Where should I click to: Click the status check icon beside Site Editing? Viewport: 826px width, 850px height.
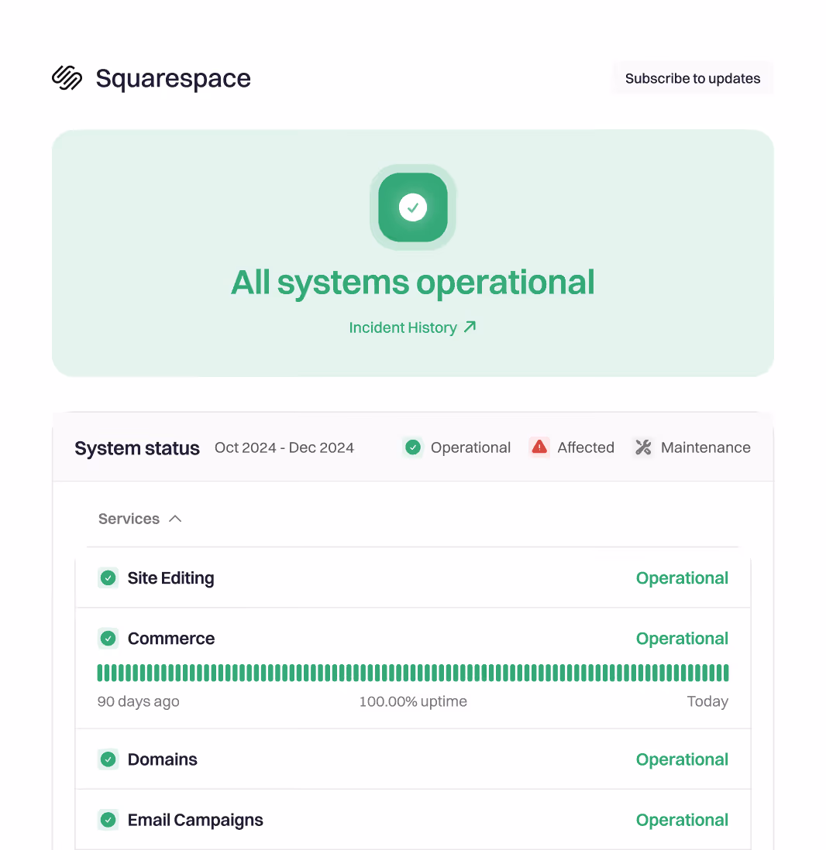click(108, 578)
